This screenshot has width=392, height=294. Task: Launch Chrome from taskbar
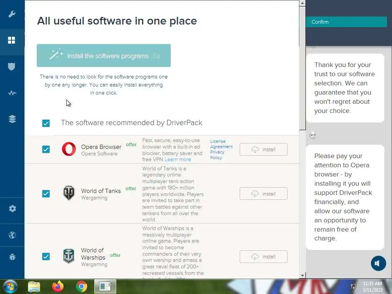[x=82, y=286]
